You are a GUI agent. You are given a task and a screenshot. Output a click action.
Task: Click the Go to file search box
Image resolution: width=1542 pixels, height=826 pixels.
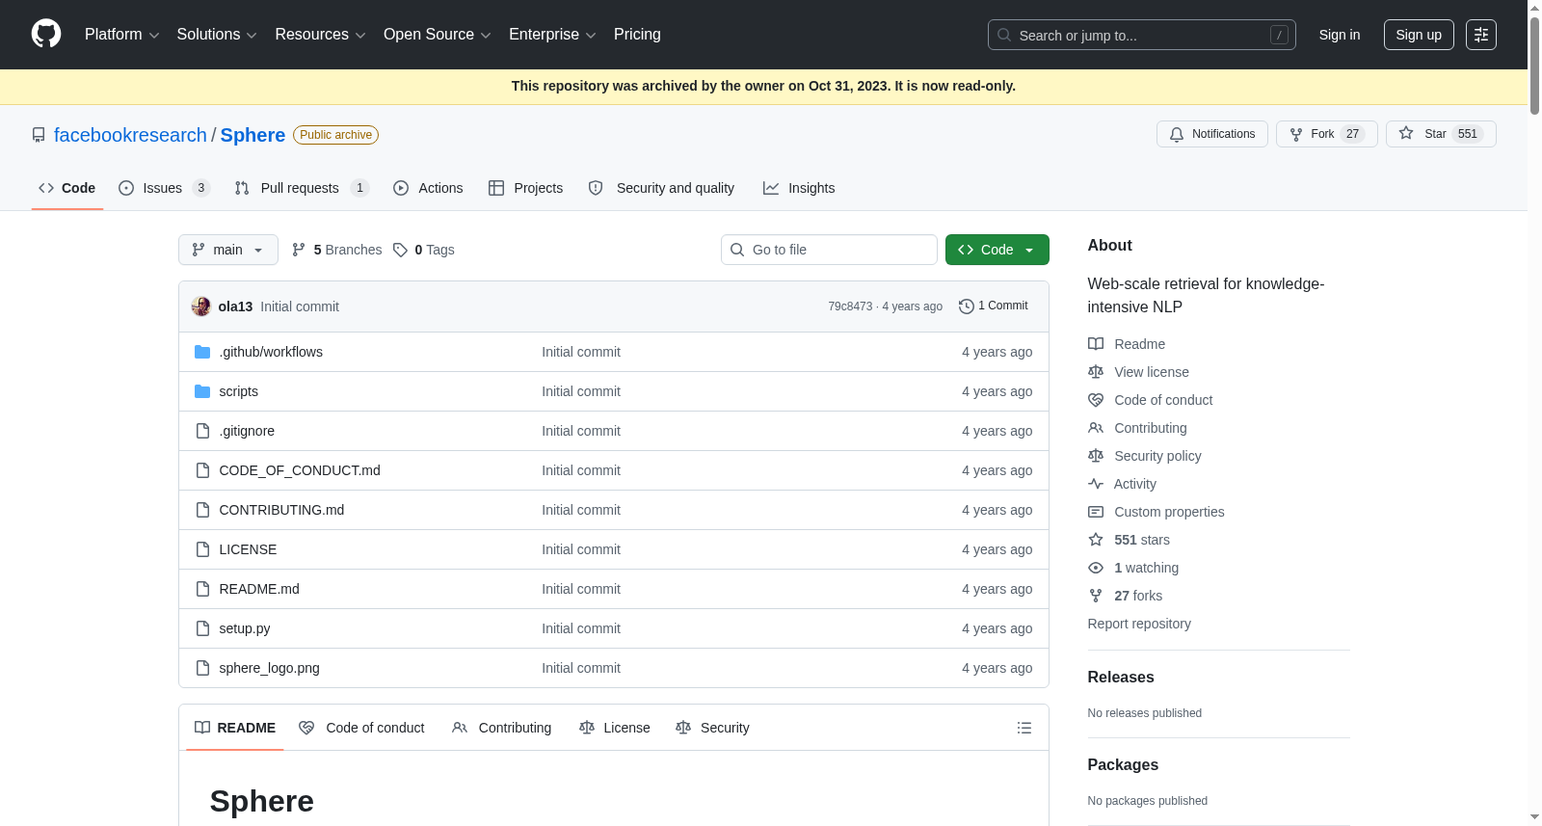click(829, 250)
